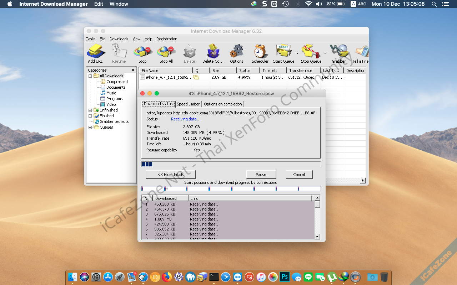The height and width of the screenshot is (285, 457).
Task: Open the Start Queue dropdown arrow
Action: (x=297, y=53)
